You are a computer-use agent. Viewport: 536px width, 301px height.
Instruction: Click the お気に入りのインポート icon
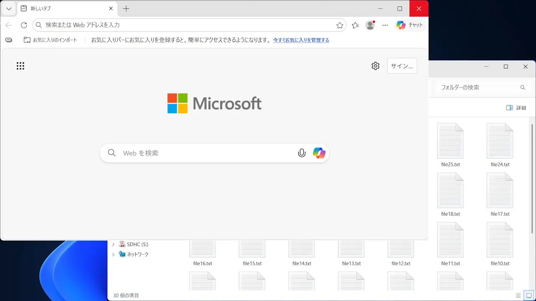[27, 40]
